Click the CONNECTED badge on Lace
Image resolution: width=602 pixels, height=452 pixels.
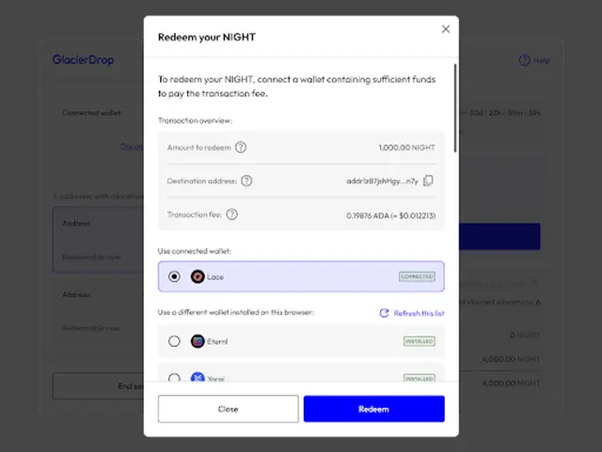(x=417, y=276)
